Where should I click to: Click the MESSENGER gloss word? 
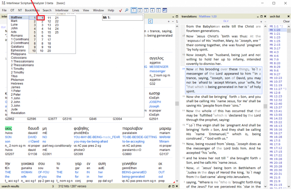(159, 67)
